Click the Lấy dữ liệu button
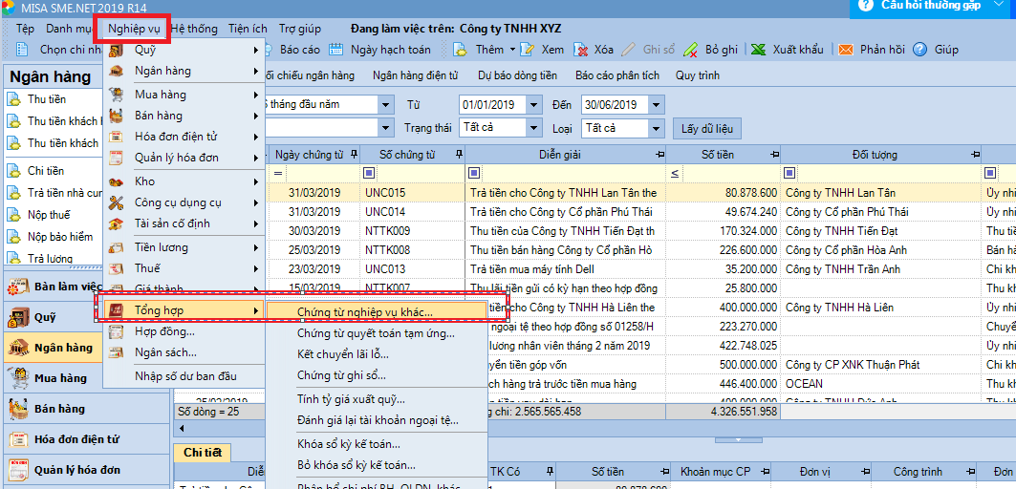 pyautogui.click(x=707, y=128)
